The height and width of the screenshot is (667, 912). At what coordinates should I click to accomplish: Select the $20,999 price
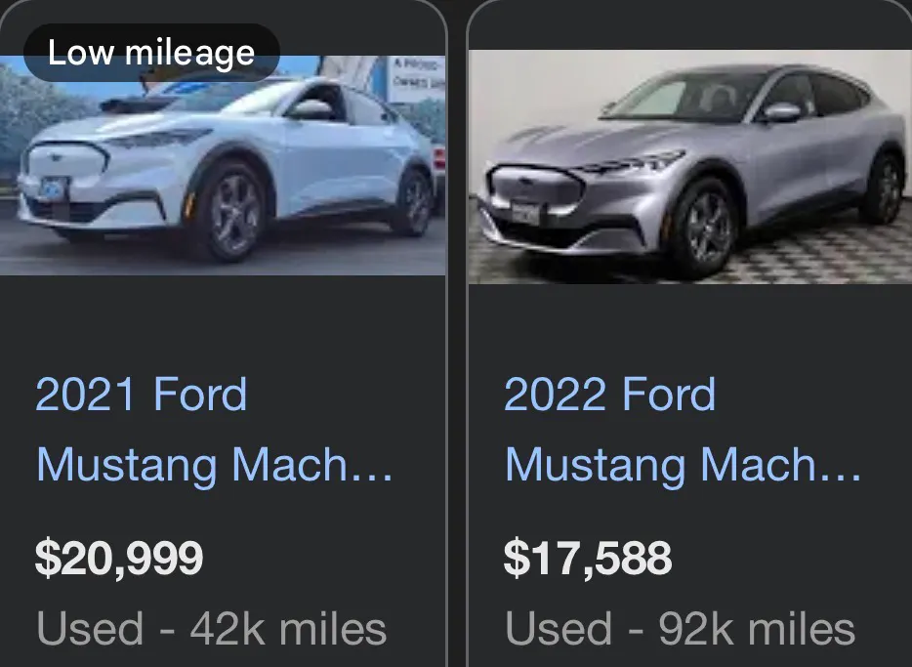(119, 559)
